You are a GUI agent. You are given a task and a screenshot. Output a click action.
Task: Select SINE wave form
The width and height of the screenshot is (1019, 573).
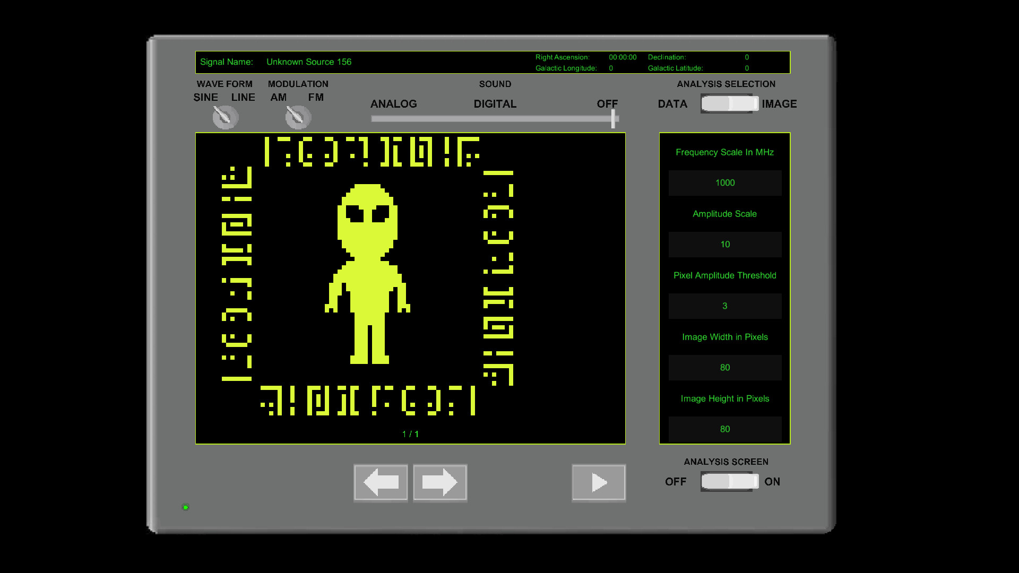[x=206, y=97]
